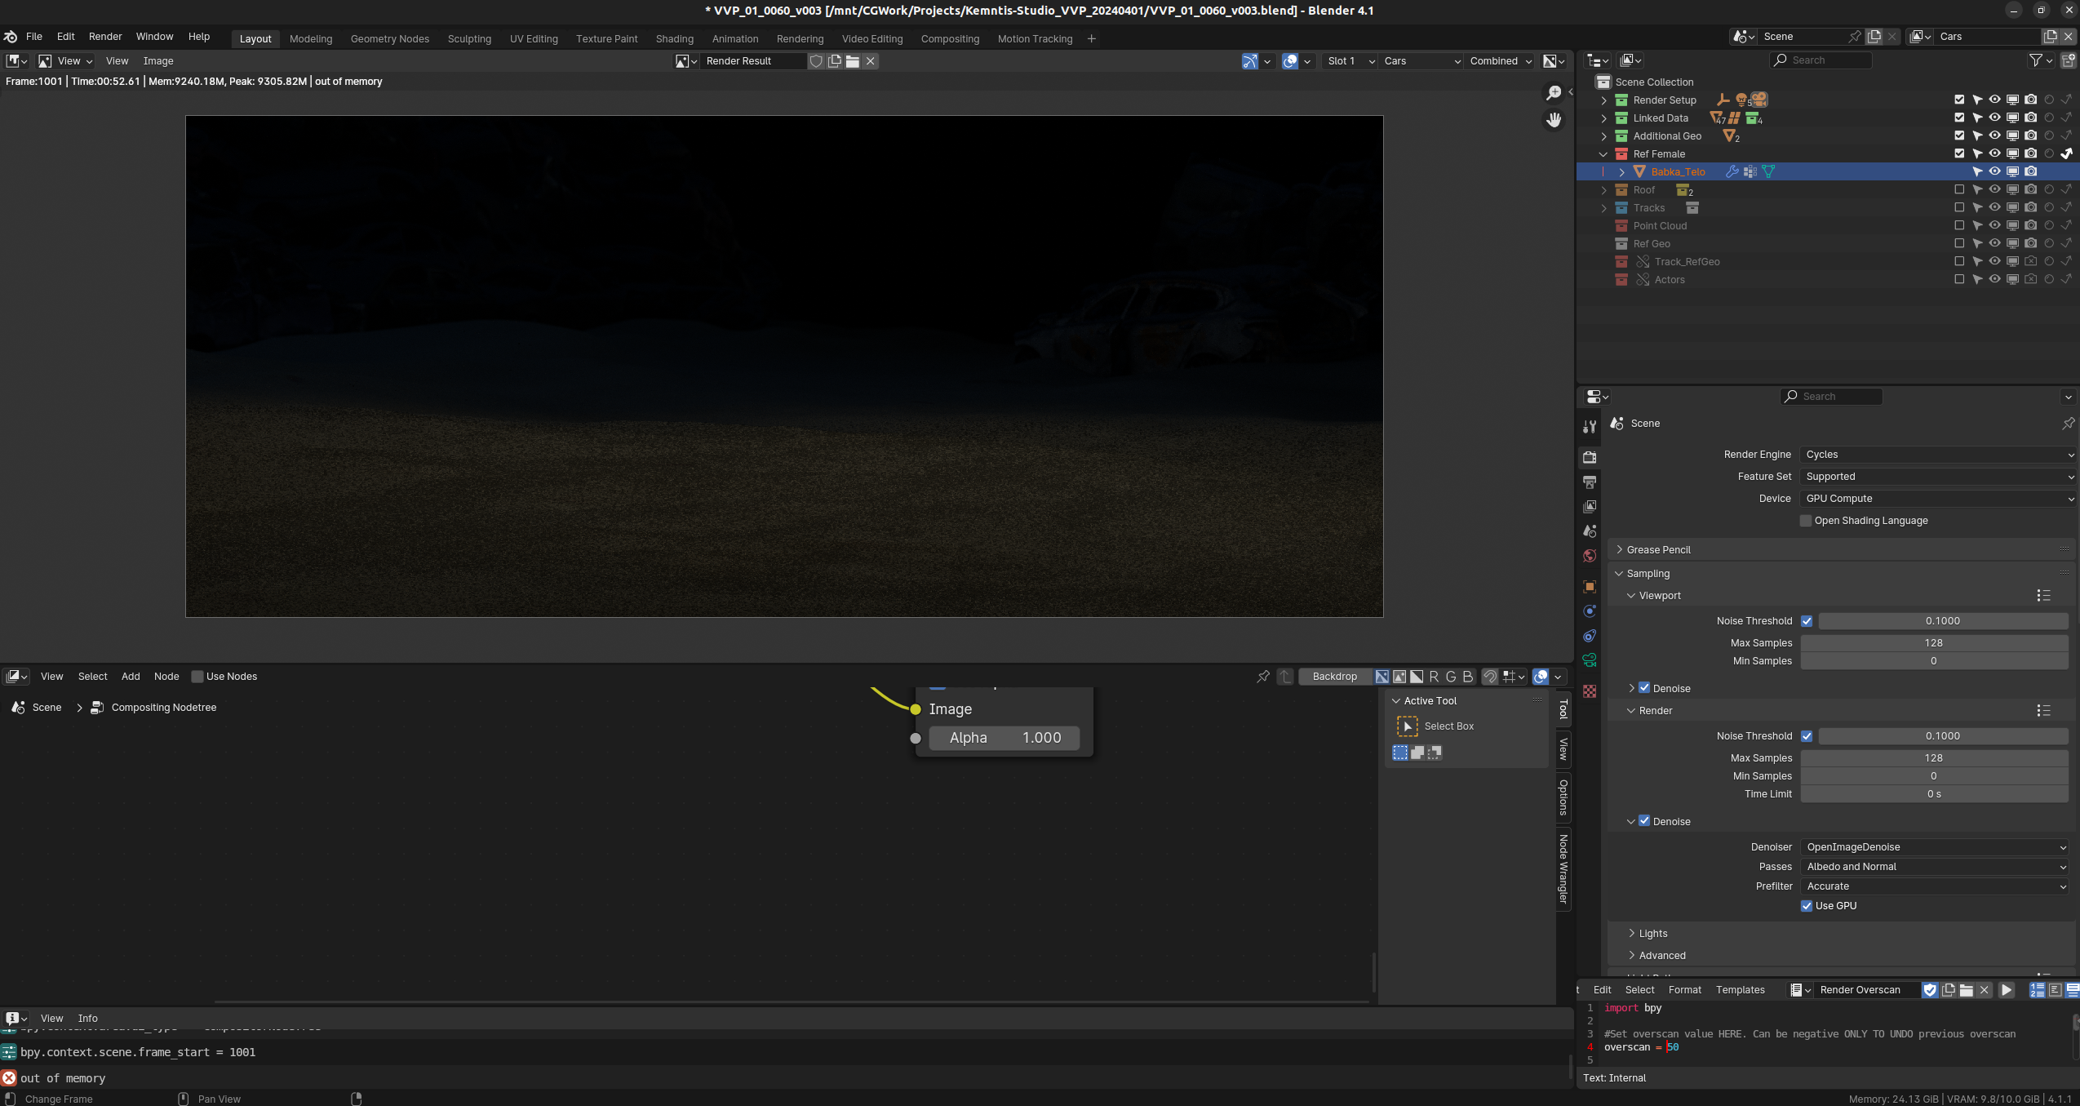Viewport: 2080px width, 1106px height.
Task: Pin the Scene properties panel
Action: (x=2068, y=423)
